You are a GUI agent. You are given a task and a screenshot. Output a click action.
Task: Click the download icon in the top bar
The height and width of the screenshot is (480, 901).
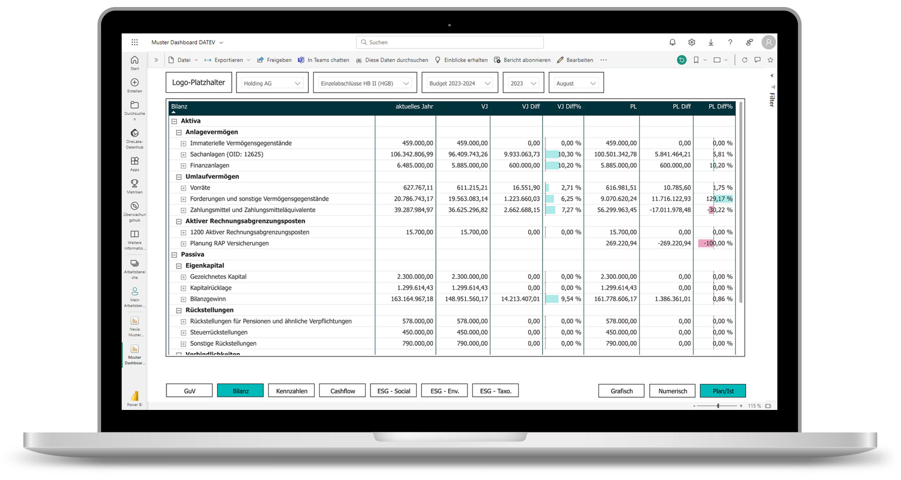click(x=711, y=42)
